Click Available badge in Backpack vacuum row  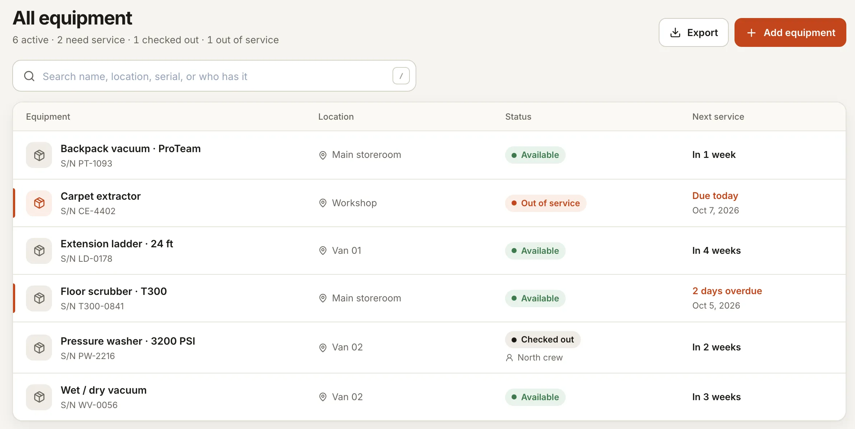click(535, 155)
